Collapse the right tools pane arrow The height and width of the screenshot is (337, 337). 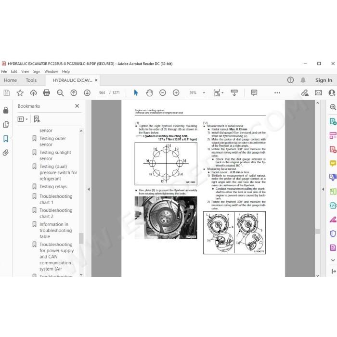323,189
